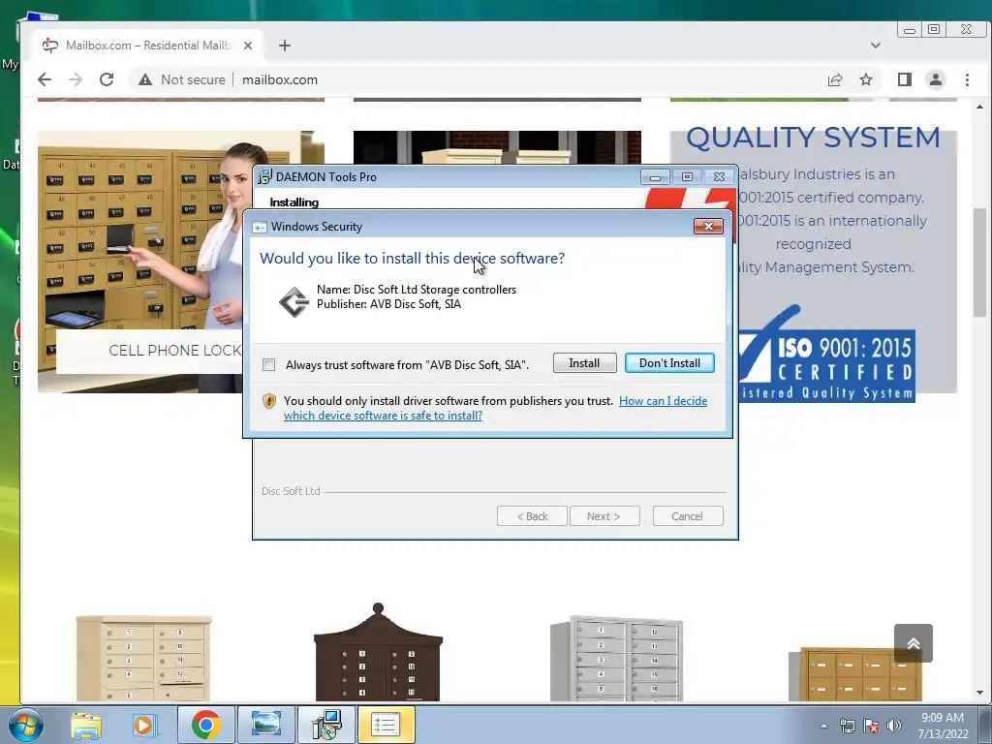The height and width of the screenshot is (744, 992).
Task: Close the DAEMON Tools Pro installer window
Action: [x=720, y=177]
